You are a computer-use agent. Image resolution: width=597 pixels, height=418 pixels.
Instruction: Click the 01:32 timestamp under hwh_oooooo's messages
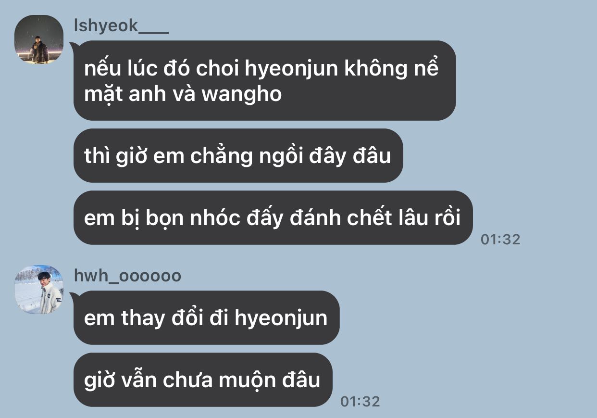(x=360, y=401)
